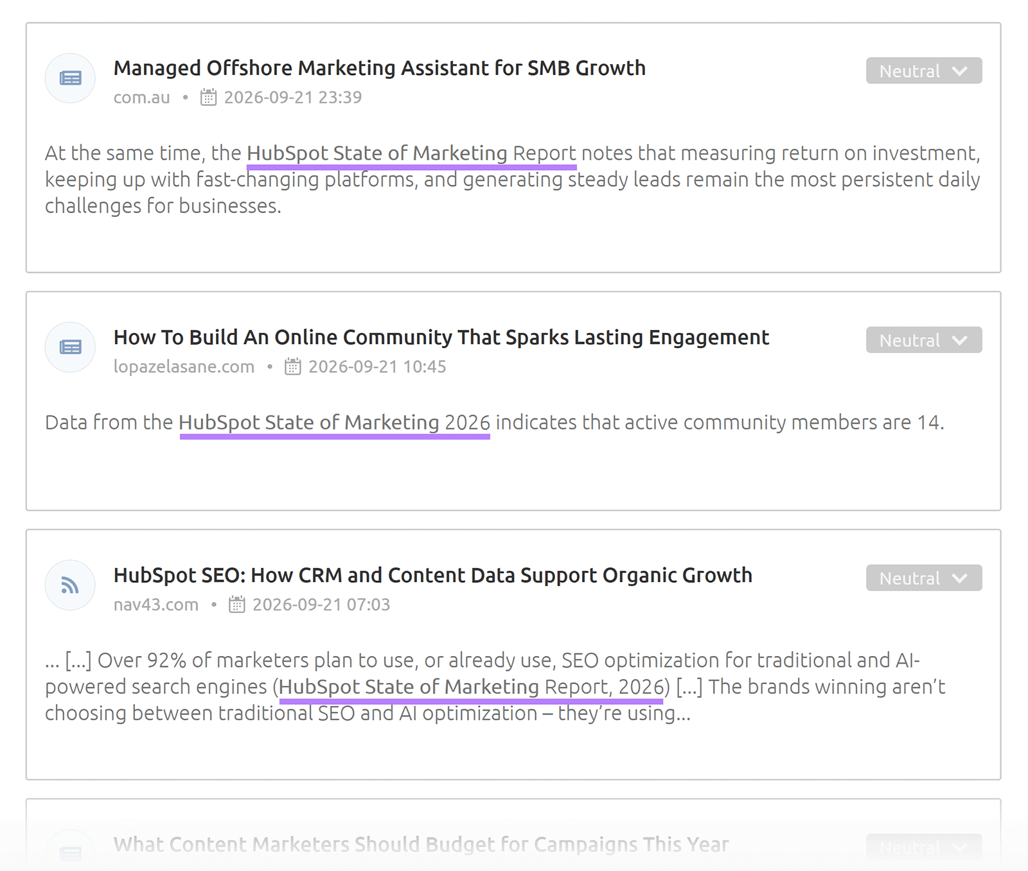Click the nav43.com source domain
This screenshot has height=871, width=1028.
point(156,605)
